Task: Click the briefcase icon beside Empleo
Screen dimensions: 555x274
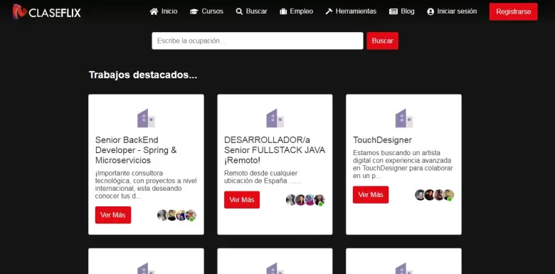Action: coord(283,11)
